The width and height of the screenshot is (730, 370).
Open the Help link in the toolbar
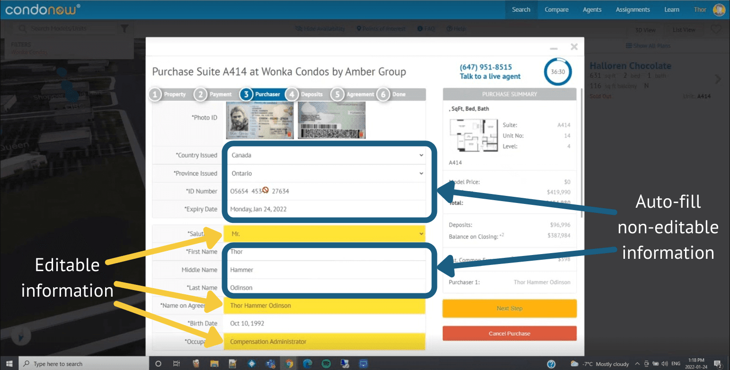coord(456,29)
